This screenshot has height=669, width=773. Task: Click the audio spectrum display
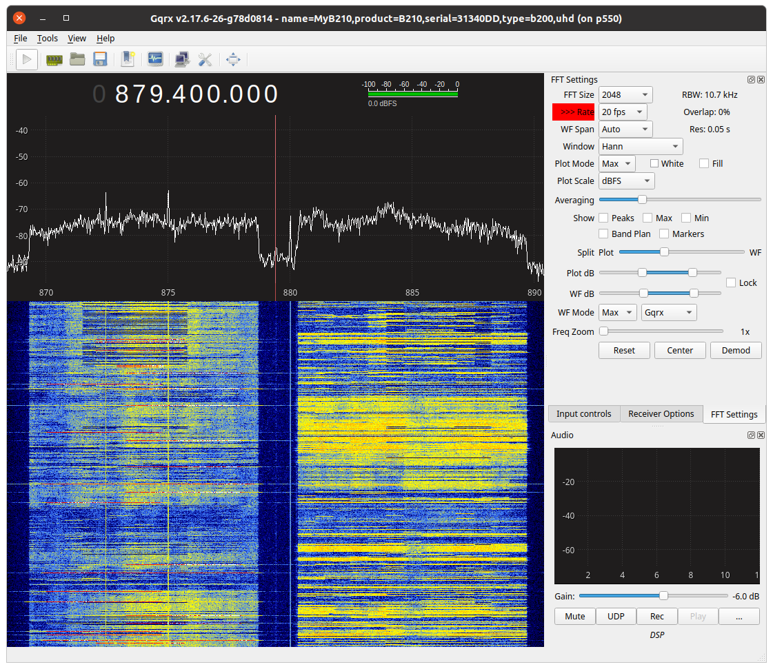tap(656, 516)
